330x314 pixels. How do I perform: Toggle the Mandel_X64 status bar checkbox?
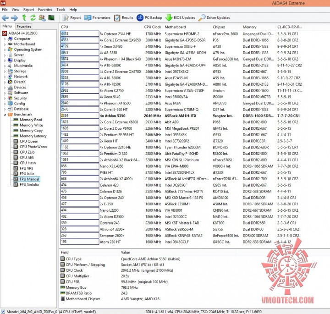click(3, 311)
